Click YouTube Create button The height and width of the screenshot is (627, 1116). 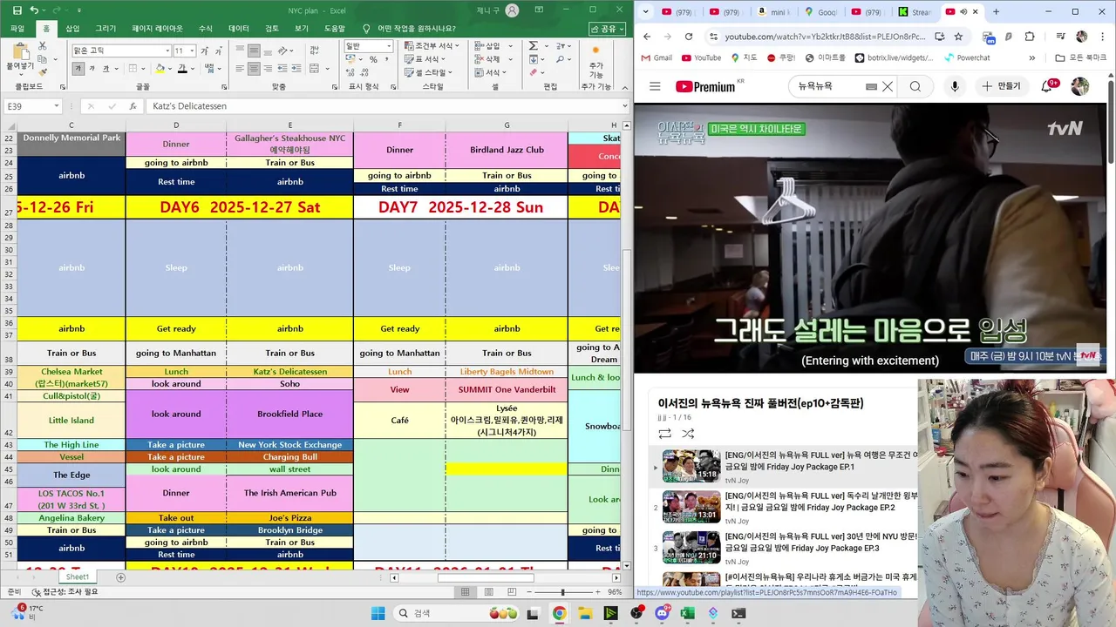click(x=1001, y=86)
